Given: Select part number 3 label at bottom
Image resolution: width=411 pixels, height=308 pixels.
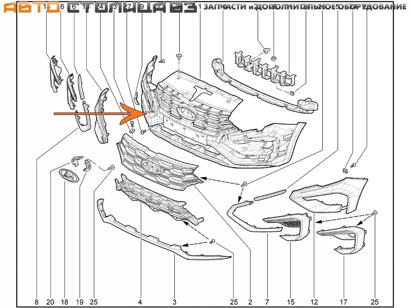Looking at the screenshot, I should coord(174,302).
